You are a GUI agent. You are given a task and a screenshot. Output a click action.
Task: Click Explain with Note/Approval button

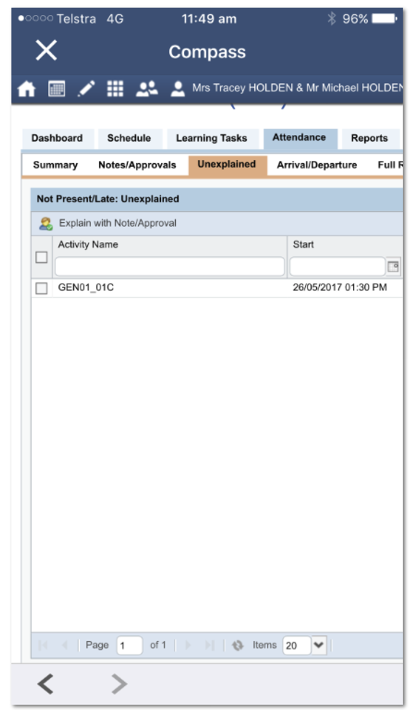click(108, 224)
